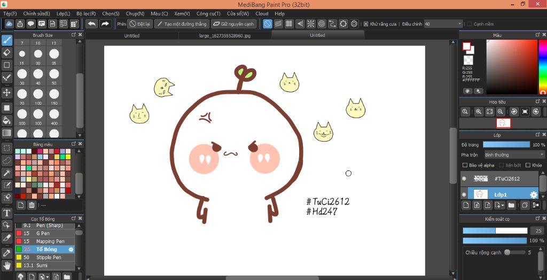Select the radial snap icon in toolbar
Viewport: 547px width, 280px height.
[311, 24]
